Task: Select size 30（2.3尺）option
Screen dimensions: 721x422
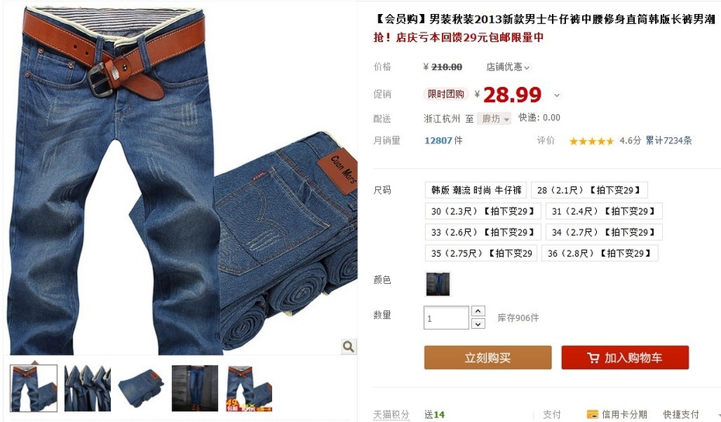Action: point(483,211)
